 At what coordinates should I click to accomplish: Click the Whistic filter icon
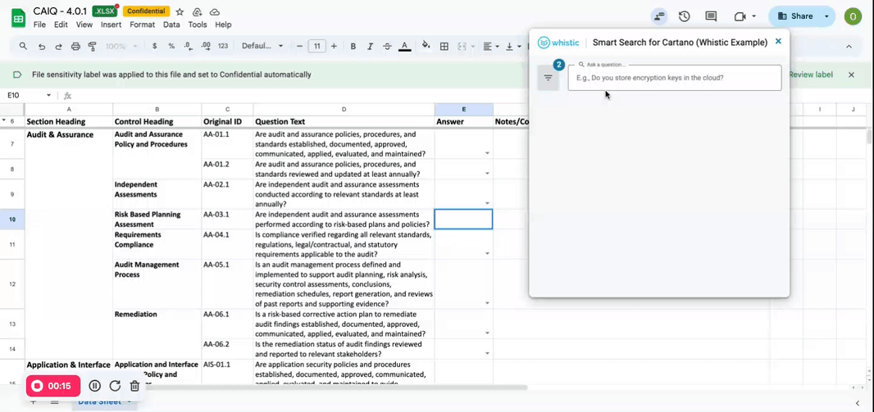point(548,78)
